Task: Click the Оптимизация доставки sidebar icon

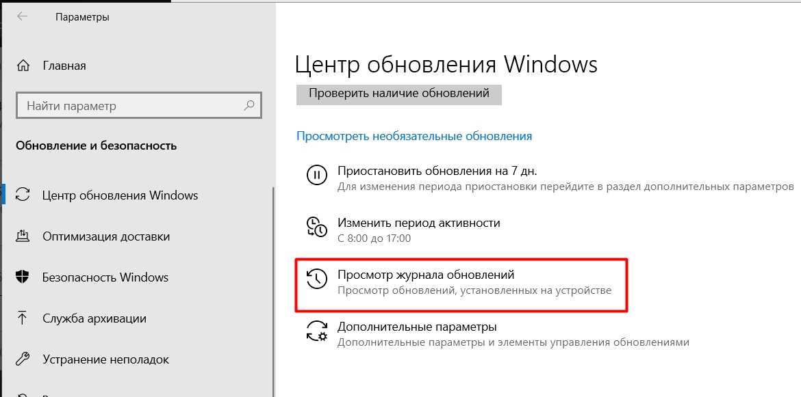Action: tap(23, 236)
